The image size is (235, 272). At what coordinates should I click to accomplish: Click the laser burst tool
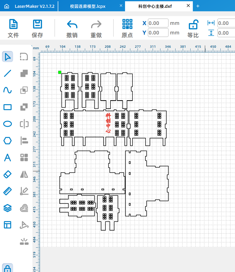[x=24, y=241]
